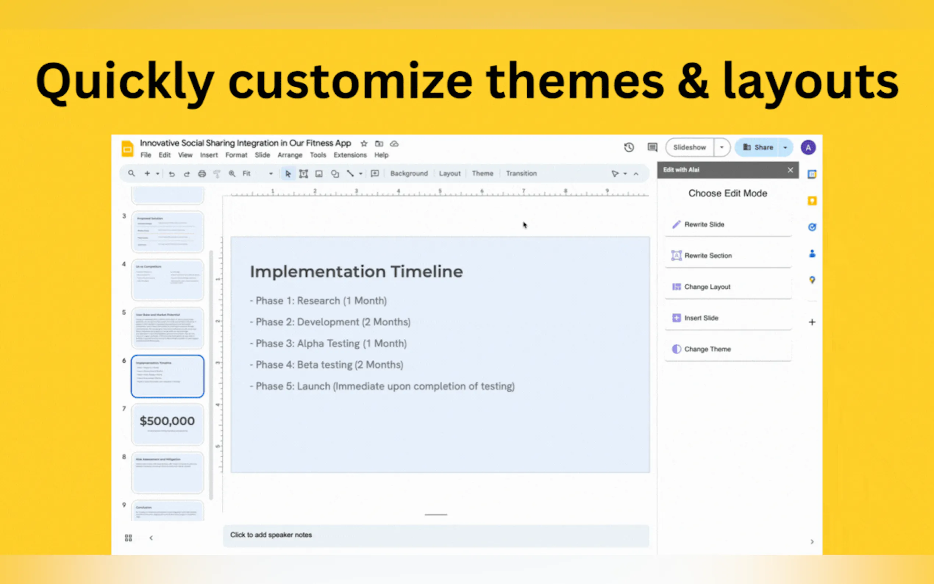
Task: Open the Help menu
Action: click(x=381, y=155)
